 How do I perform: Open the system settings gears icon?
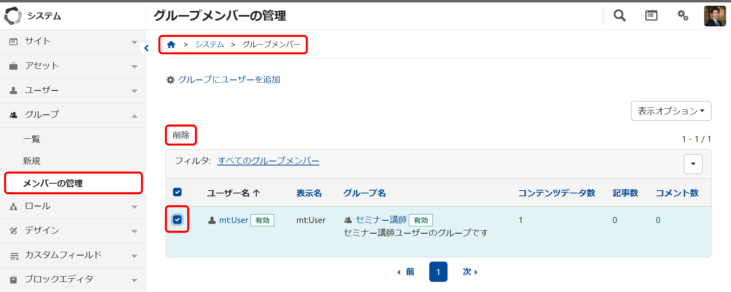[683, 16]
